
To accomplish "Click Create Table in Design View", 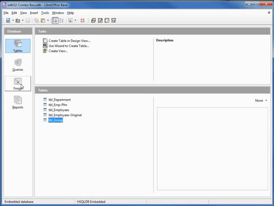I will (69, 41).
